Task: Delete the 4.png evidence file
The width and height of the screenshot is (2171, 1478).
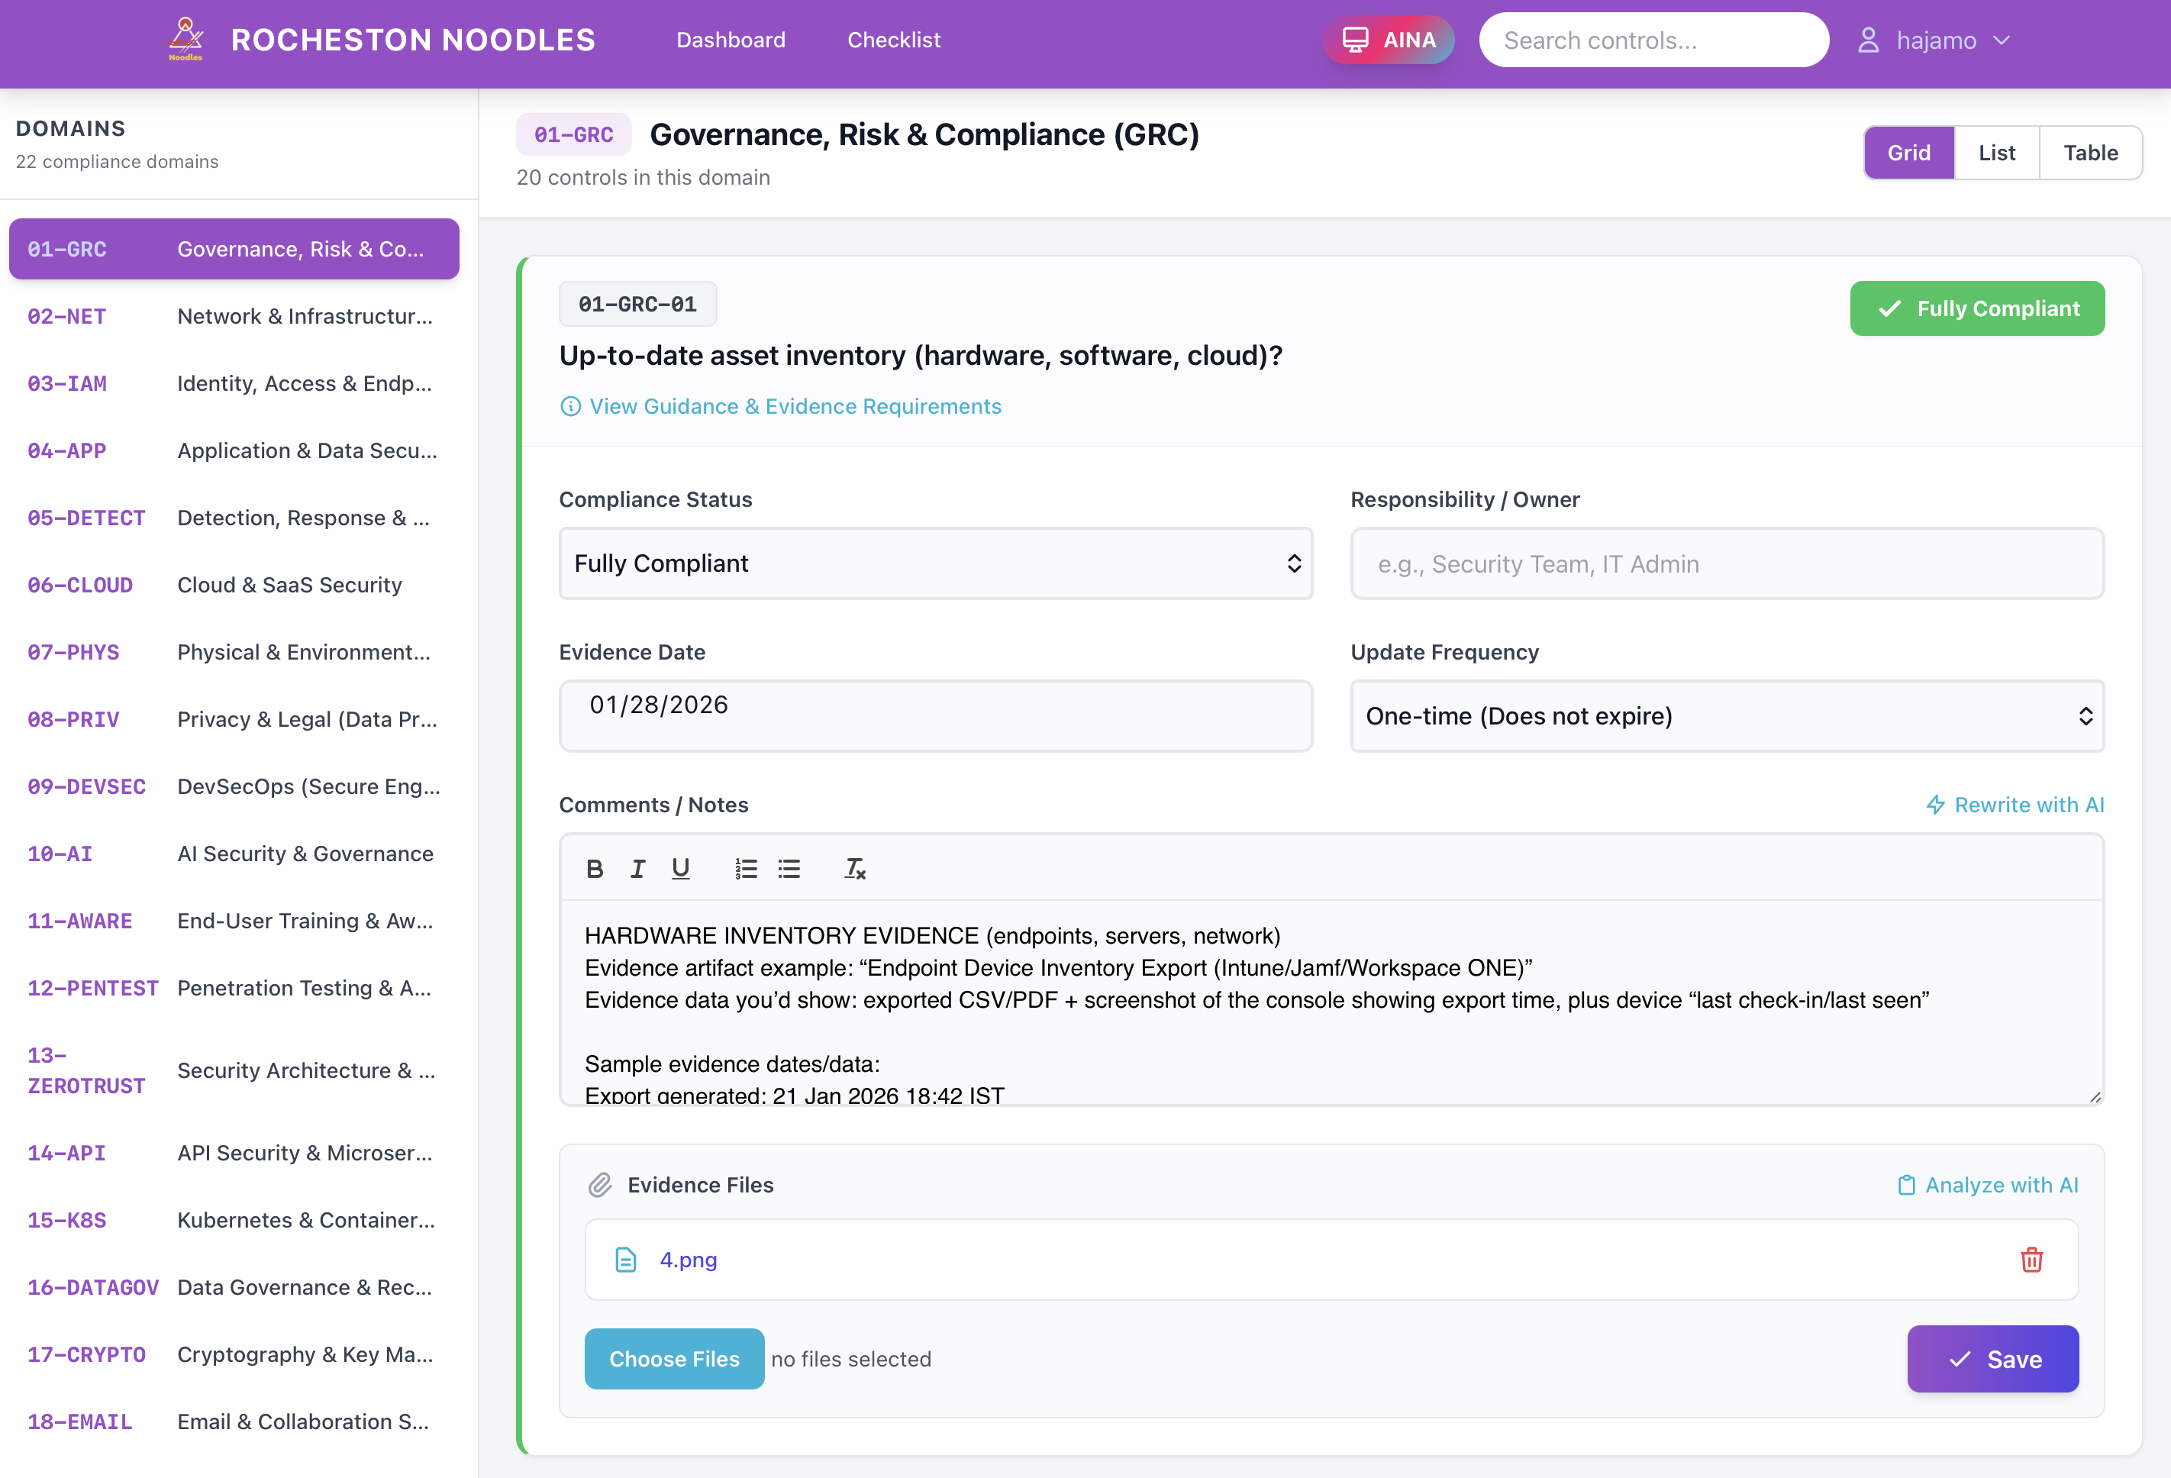Action: [x=2031, y=1260]
